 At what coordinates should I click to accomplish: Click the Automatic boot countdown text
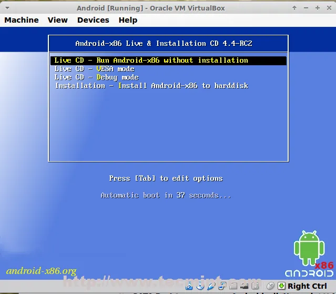[x=166, y=195]
